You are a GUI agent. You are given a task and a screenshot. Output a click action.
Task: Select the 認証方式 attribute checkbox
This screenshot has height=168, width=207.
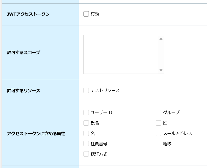click(86, 154)
